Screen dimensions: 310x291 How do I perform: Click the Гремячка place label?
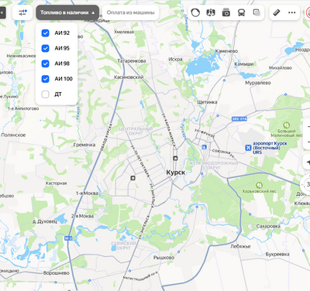(x=84, y=145)
